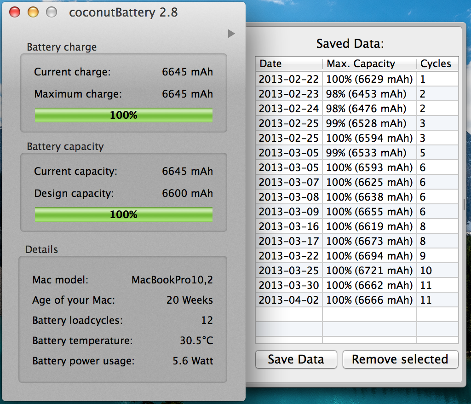Select the 2013-03-05 row with 6593 mAh
The image size is (471, 404).
(x=357, y=167)
